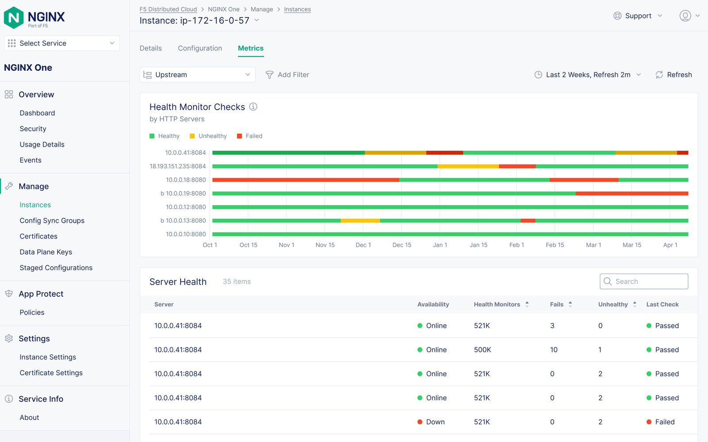Image resolution: width=708 pixels, height=442 pixels.
Task: Go to Config Sync Groups page
Action: 52,221
